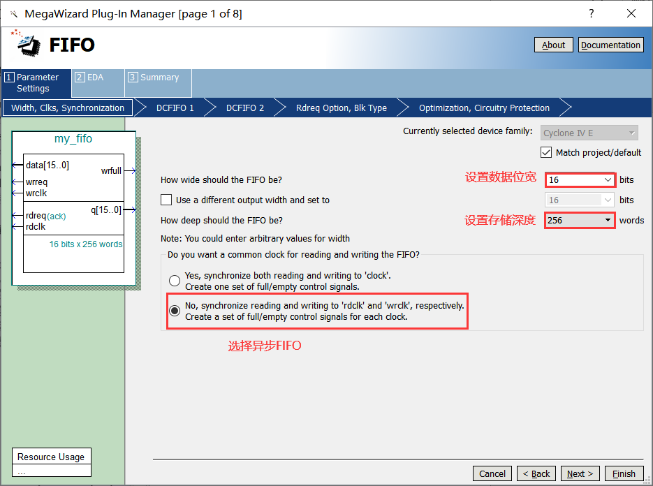The width and height of the screenshot is (653, 486).
Task: Click the FIFO chip logo icon
Action: click(x=27, y=43)
